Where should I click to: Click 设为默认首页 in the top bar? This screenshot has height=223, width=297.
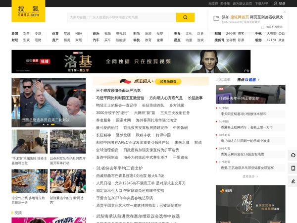[x=242, y=3]
